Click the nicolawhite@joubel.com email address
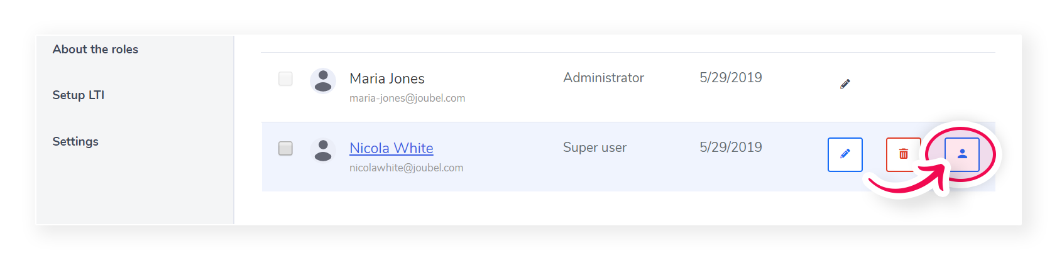Image resolution: width=1057 pixels, height=263 pixels. [407, 168]
